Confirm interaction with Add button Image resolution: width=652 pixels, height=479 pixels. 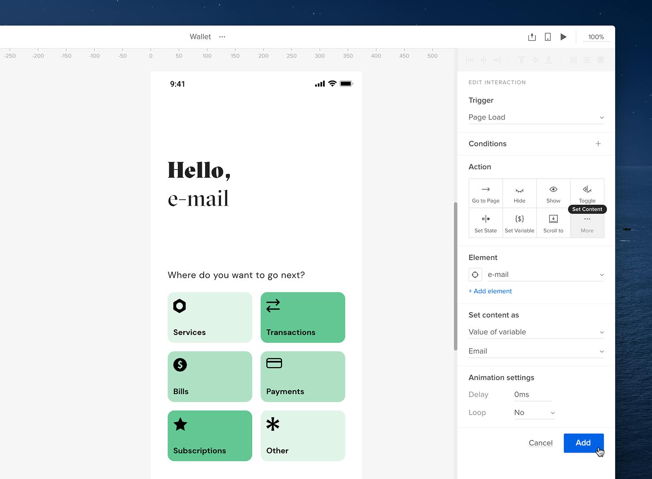click(583, 443)
